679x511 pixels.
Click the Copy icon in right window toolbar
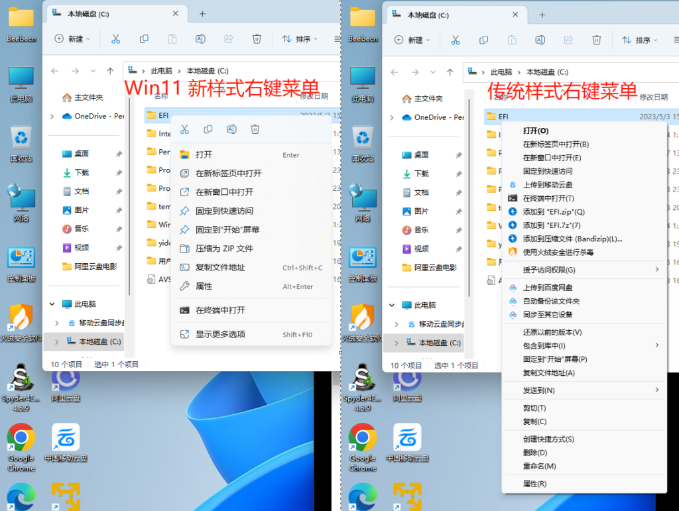483,40
